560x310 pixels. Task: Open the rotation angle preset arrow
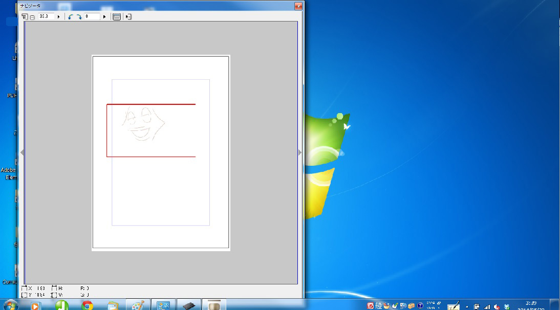point(104,17)
